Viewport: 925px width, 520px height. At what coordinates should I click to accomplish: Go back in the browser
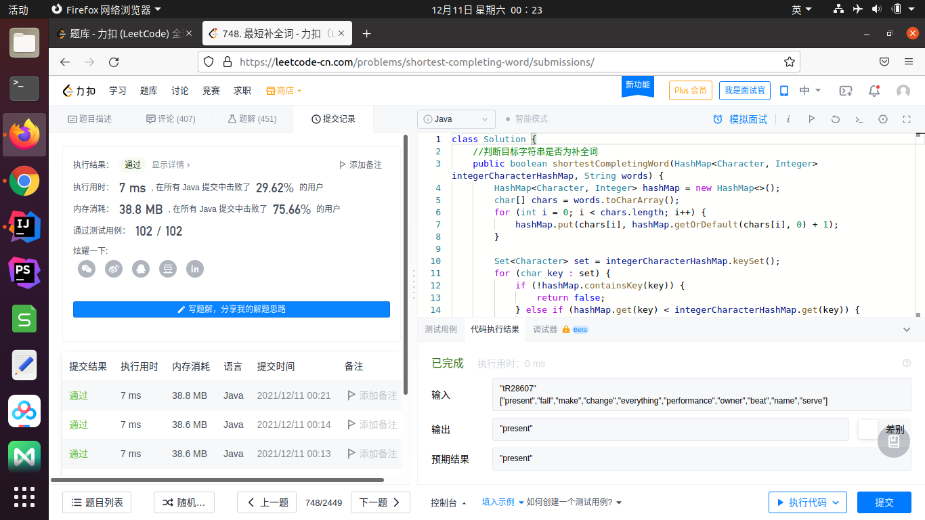click(65, 62)
